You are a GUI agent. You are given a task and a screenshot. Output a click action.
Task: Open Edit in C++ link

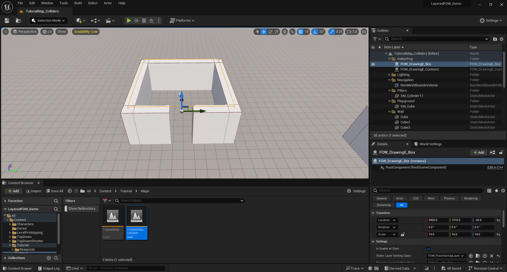[x=495, y=167]
